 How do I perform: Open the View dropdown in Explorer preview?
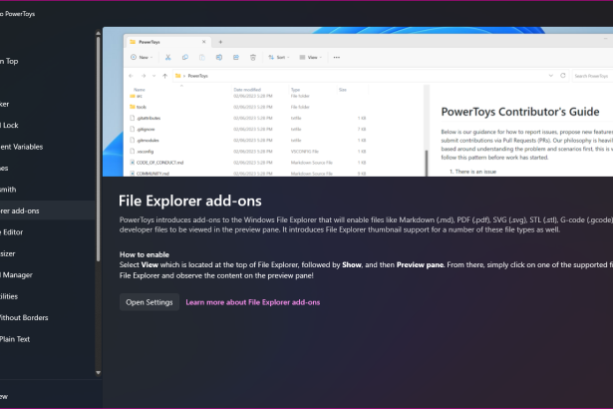click(311, 57)
